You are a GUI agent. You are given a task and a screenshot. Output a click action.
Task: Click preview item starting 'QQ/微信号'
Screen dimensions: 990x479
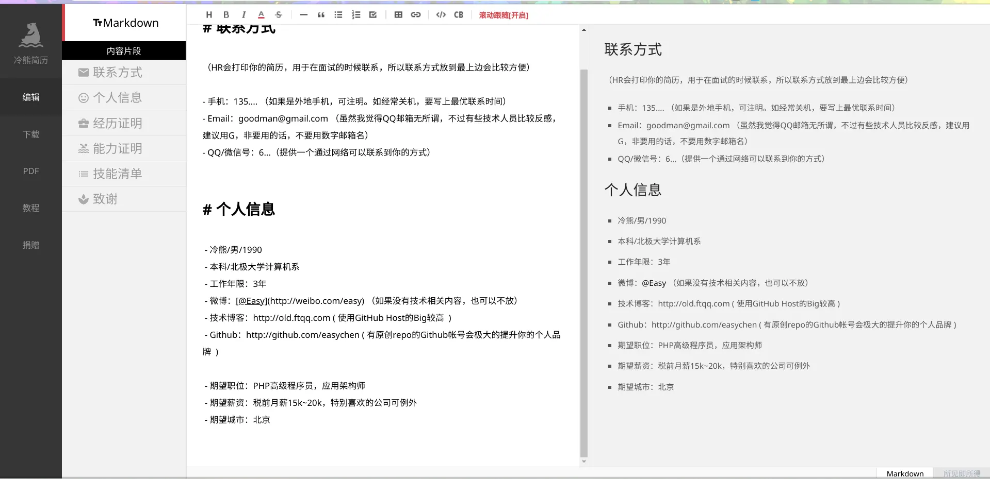[722, 159]
